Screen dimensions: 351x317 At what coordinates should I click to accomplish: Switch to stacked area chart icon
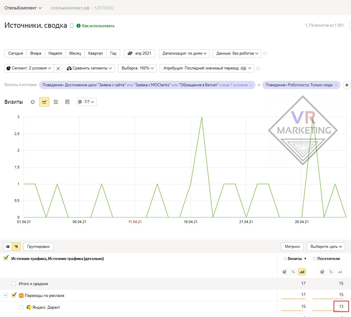pos(56,102)
